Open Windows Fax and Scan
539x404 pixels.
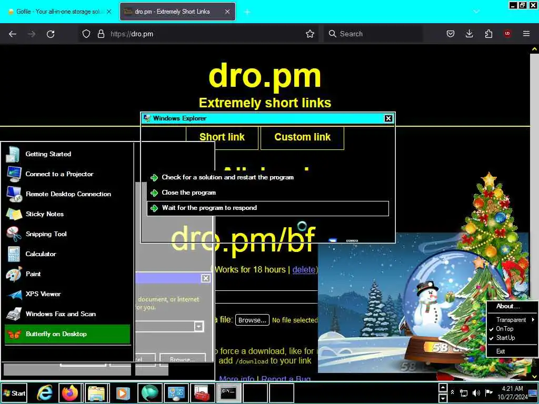click(67, 314)
